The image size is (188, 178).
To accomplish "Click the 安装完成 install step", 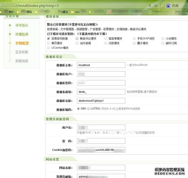I will tap(22, 61).
